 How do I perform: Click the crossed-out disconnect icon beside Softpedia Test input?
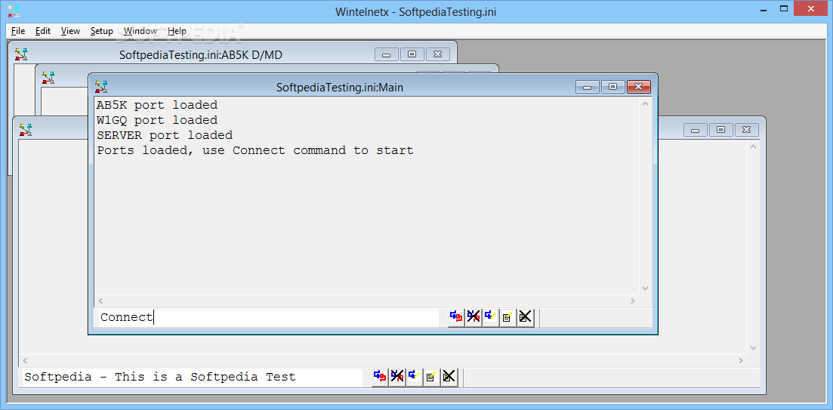[x=396, y=377]
